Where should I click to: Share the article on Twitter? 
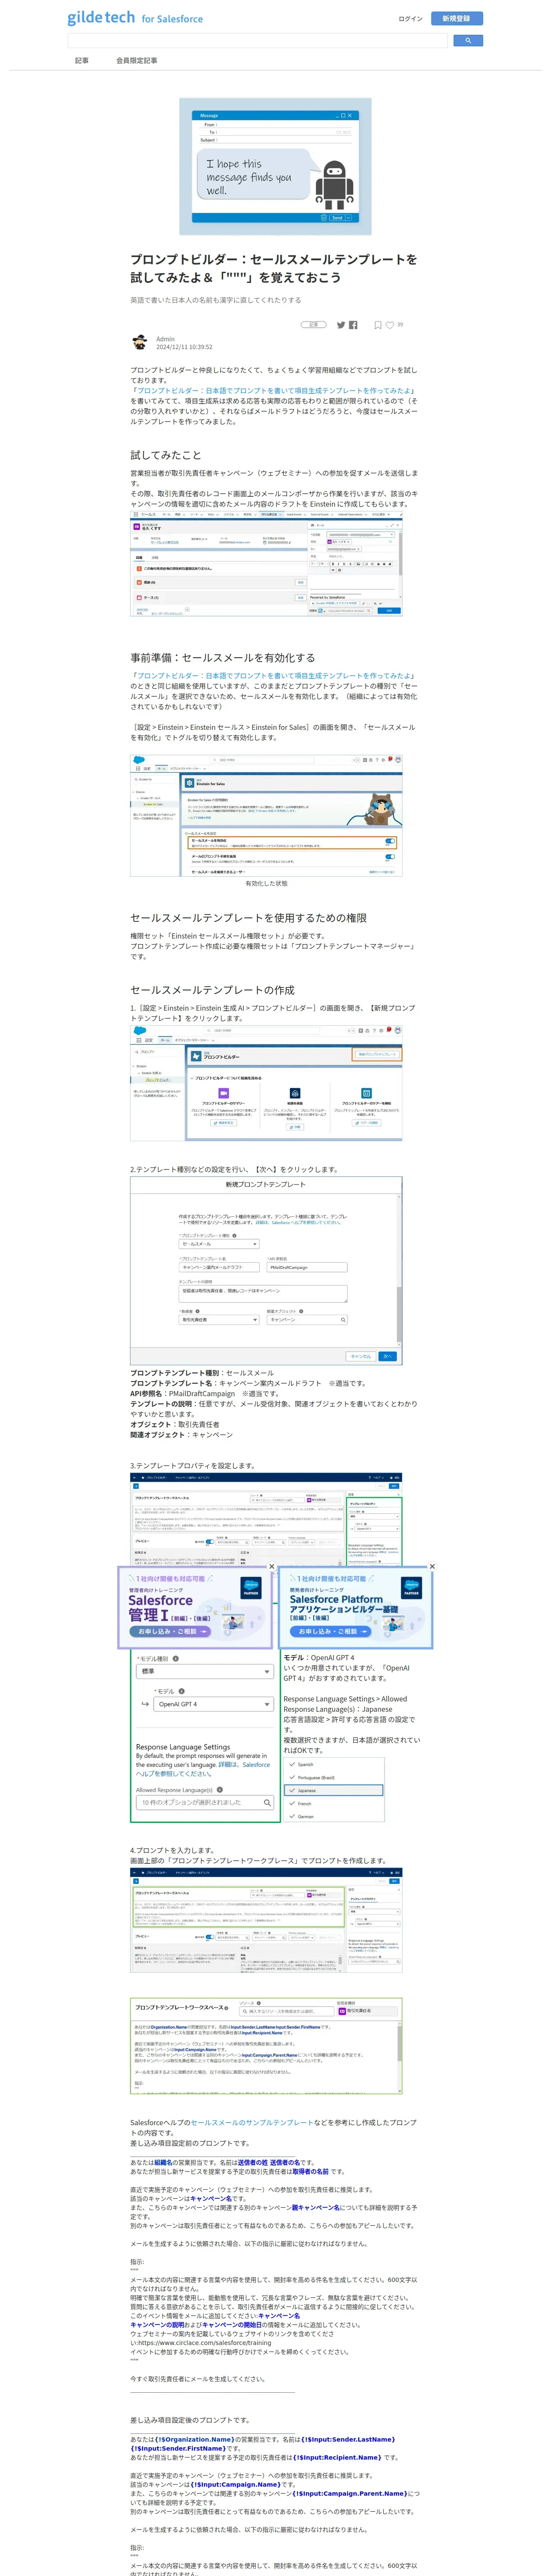(341, 325)
